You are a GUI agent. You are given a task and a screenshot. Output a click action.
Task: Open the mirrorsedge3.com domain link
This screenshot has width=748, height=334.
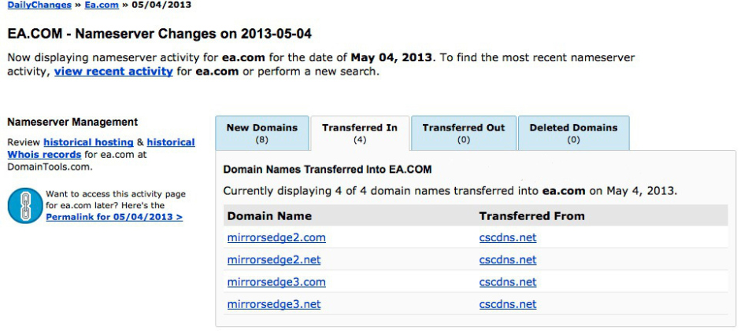[x=276, y=282]
